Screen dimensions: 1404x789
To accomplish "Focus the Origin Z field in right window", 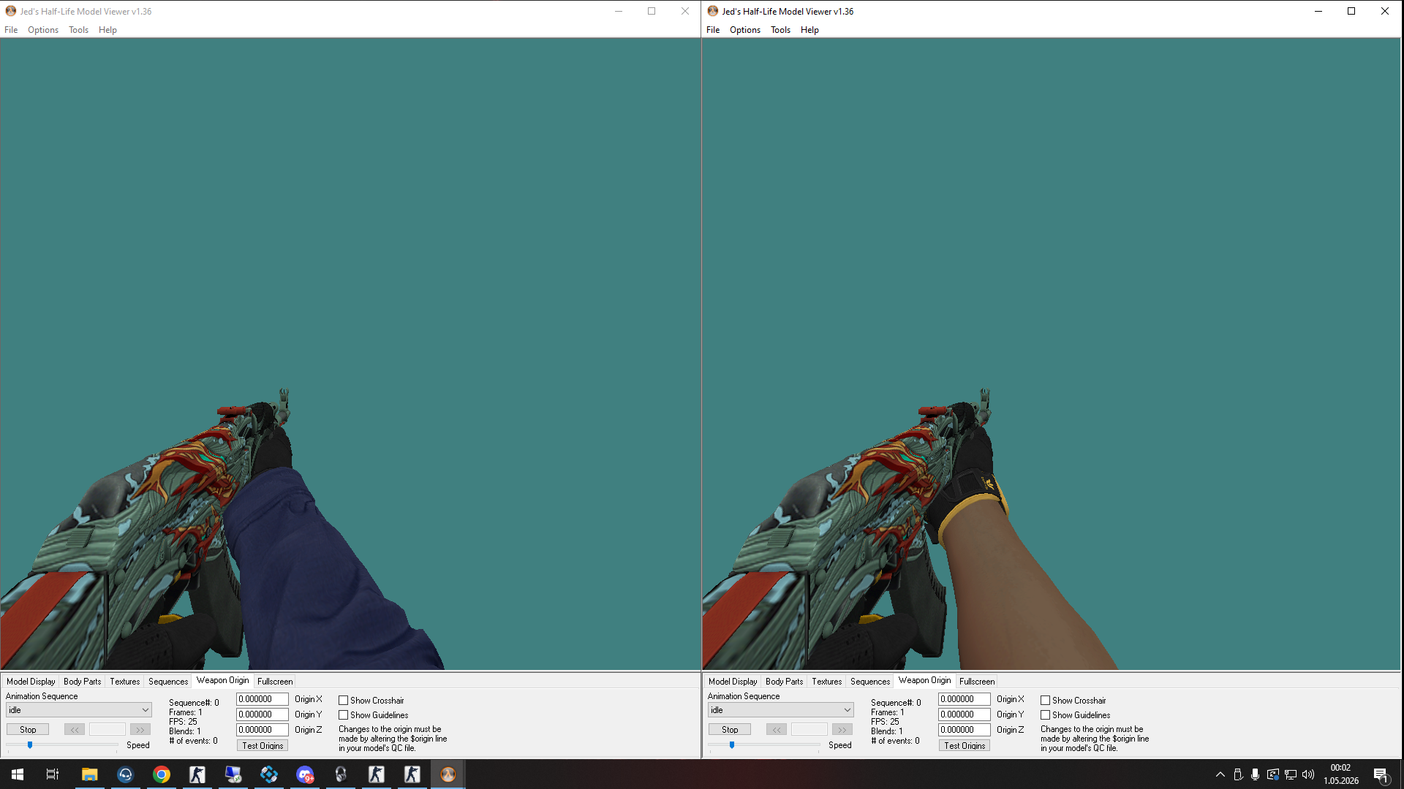I will point(965,730).
